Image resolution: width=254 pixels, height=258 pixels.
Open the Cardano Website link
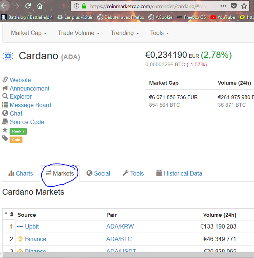pyautogui.click(x=20, y=80)
